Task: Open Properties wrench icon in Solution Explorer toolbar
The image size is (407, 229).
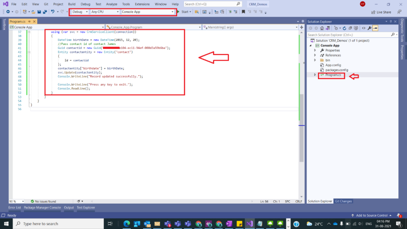Action: [369, 28]
